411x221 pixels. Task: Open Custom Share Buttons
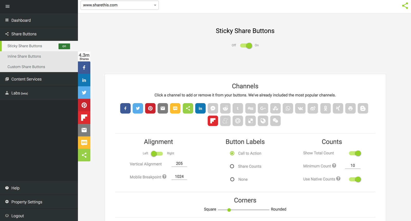click(x=39, y=67)
